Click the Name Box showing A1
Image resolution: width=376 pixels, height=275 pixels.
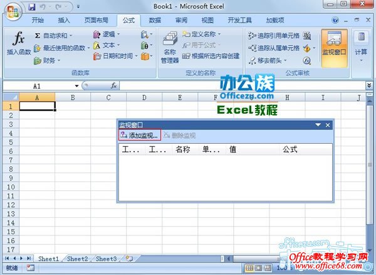pyautogui.click(x=37, y=86)
